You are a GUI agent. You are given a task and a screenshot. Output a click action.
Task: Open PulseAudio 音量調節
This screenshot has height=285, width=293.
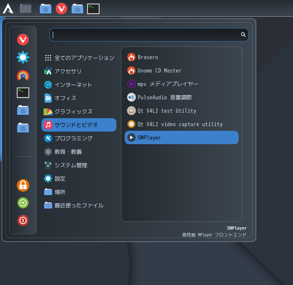point(182,97)
